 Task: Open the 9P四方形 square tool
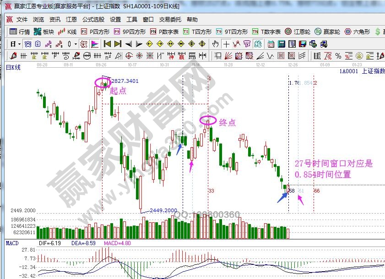130,32
